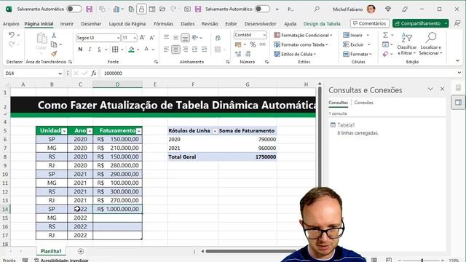
Task: Close the Consultas e Conexões pane
Action: point(442,89)
